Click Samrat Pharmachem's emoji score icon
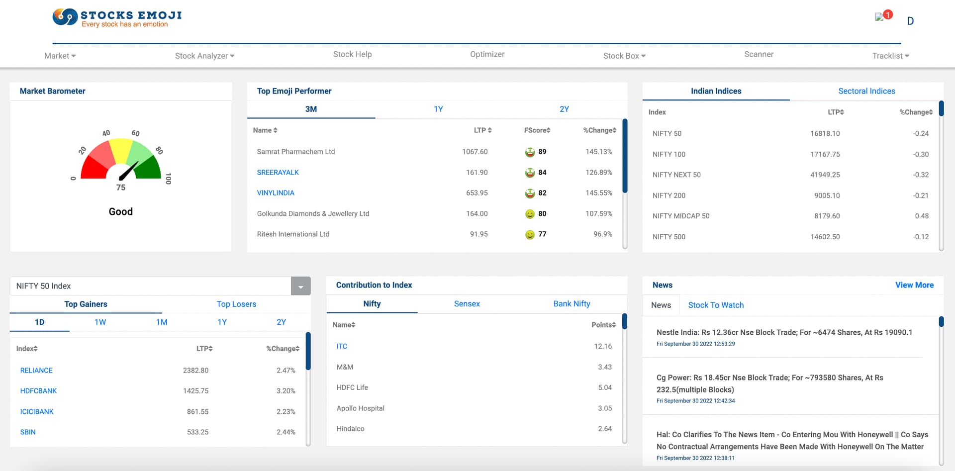955x471 pixels. pos(530,152)
